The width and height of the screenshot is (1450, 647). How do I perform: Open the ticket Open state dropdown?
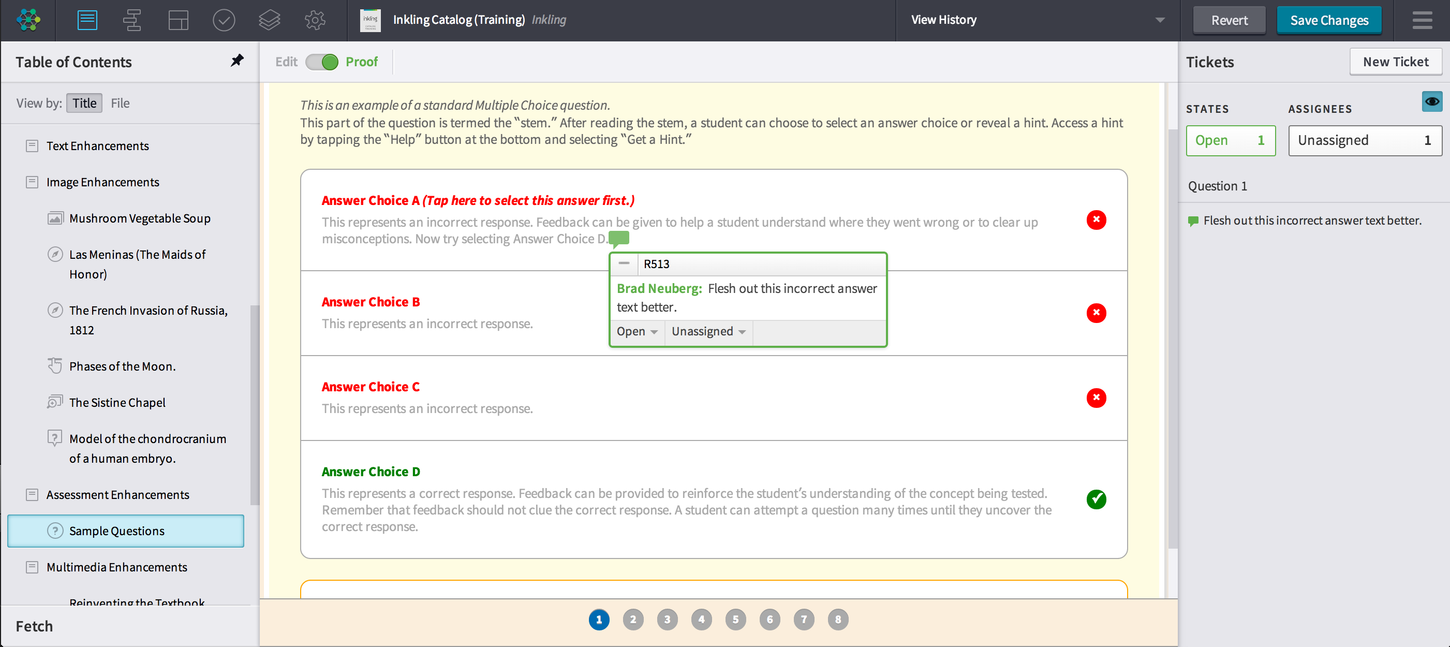637,332
